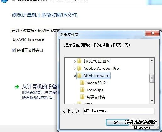The width and height of the screenshot is (162, 132).
Task: Click the green arrow next to 从计算机的设备
Action: [x=17, y=87]
